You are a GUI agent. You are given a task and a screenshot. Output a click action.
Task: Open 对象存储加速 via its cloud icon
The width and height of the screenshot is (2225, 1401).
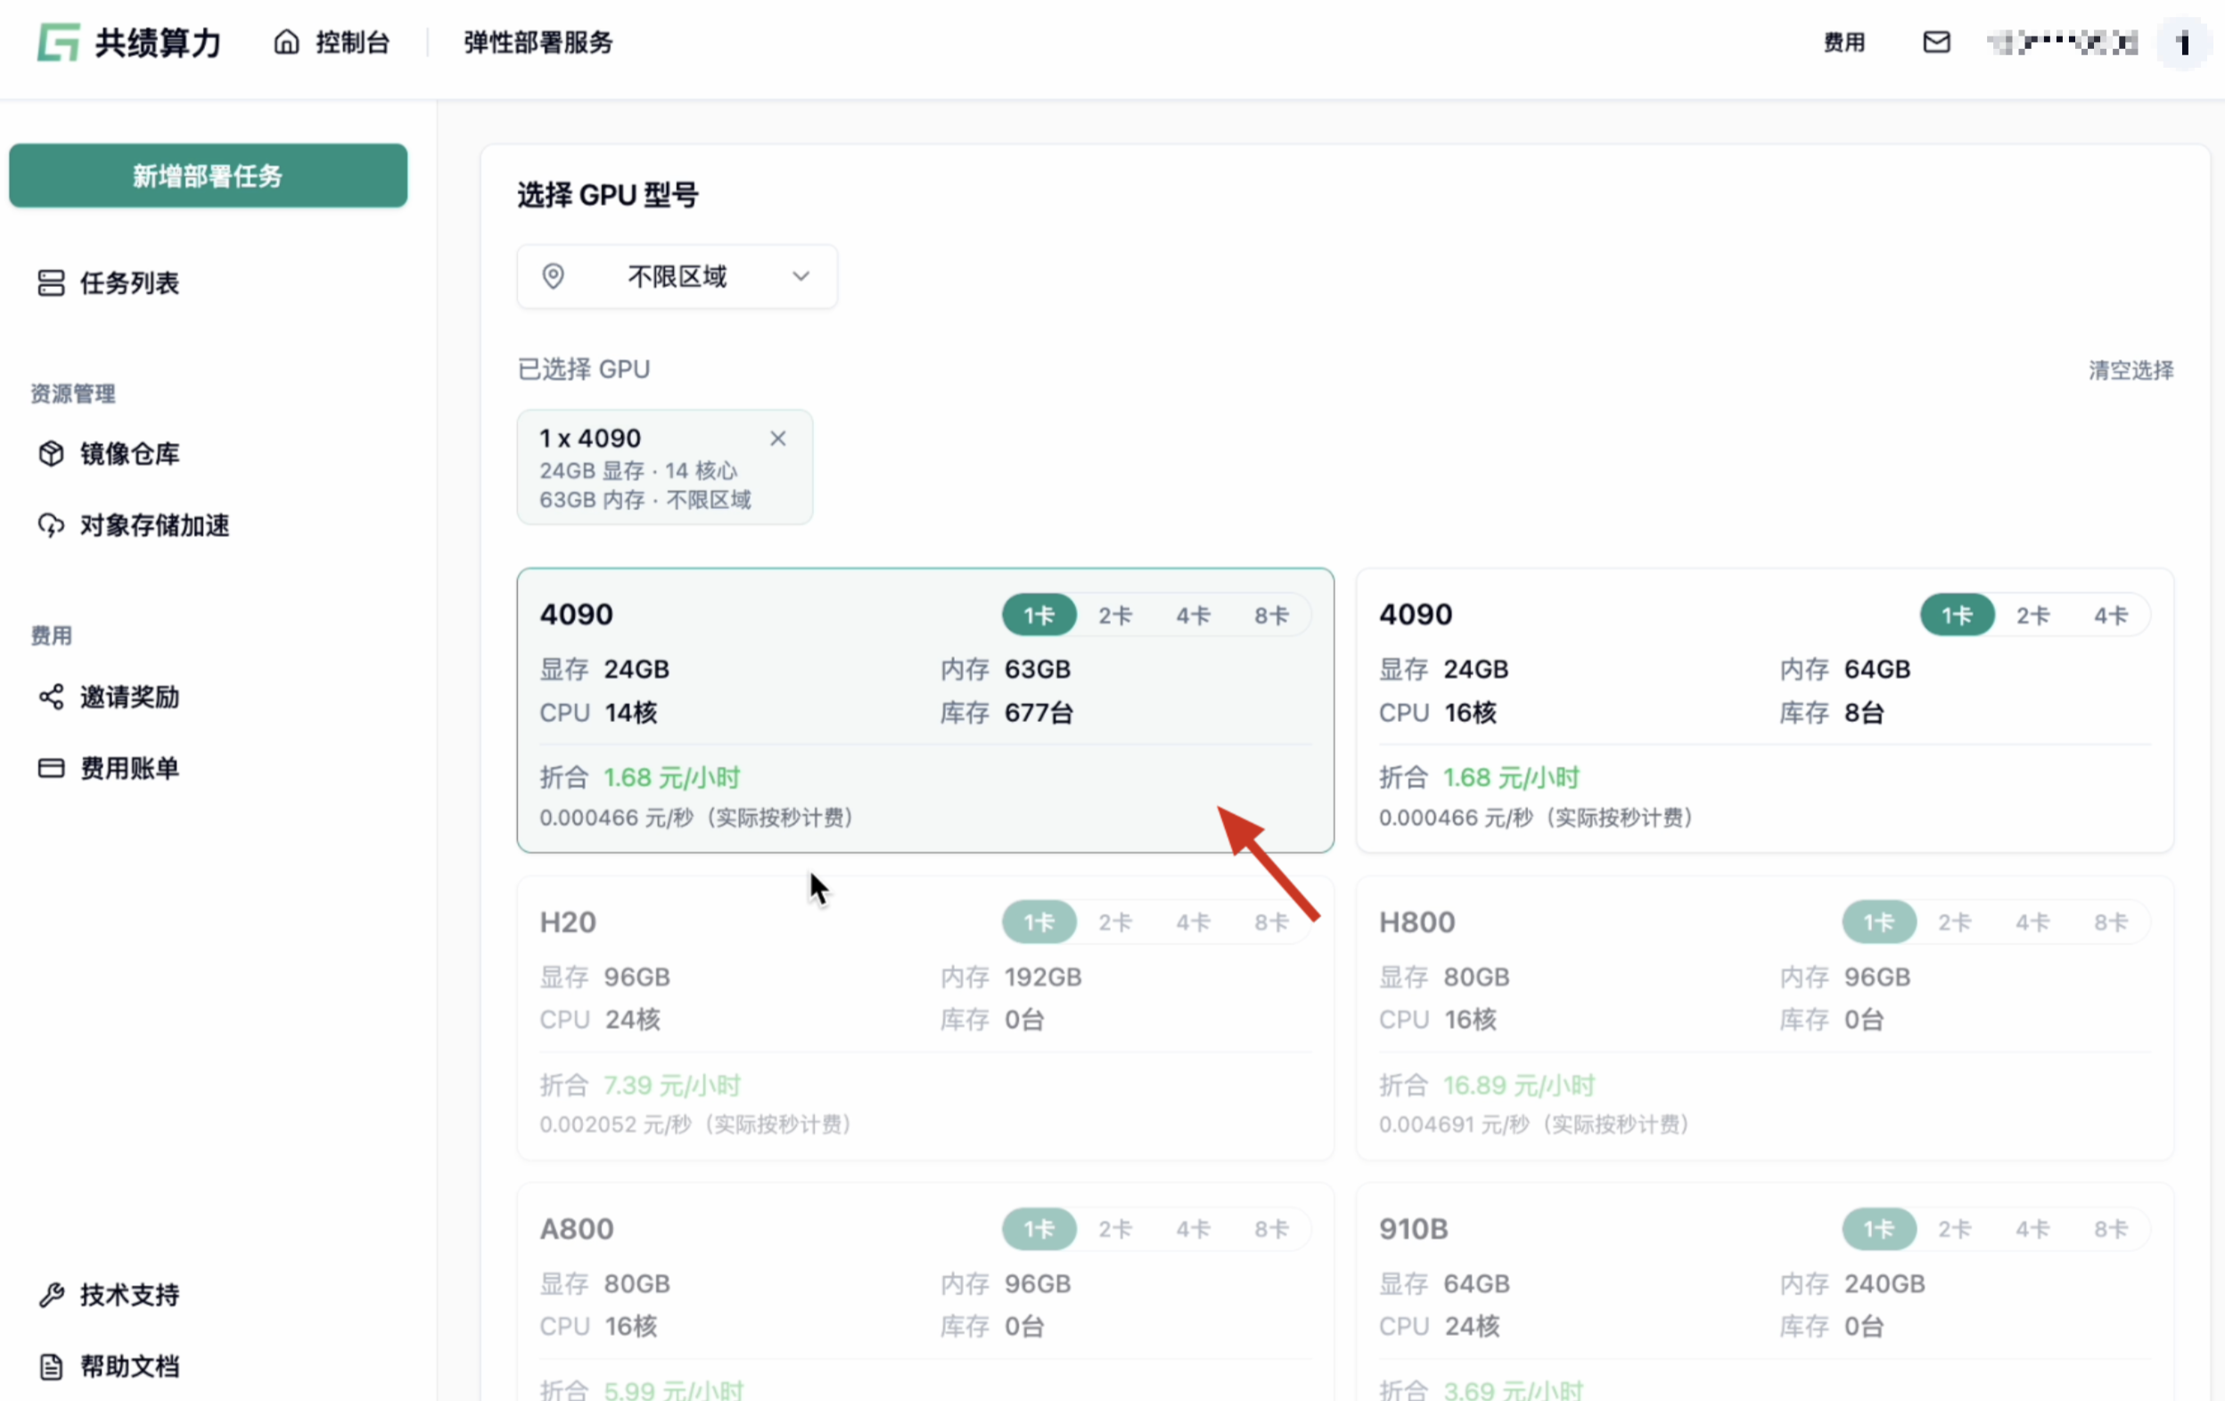(x=51, y=525)
